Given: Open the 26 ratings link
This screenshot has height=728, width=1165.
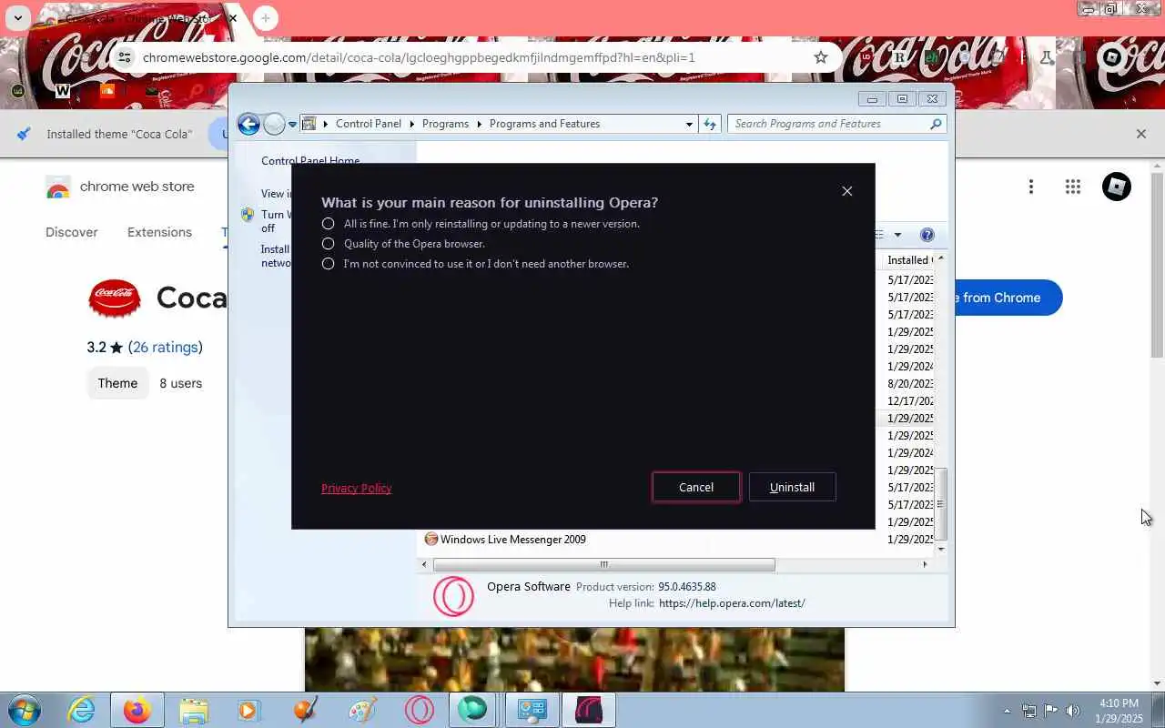Looking at the screenshot, I should 165,347.
